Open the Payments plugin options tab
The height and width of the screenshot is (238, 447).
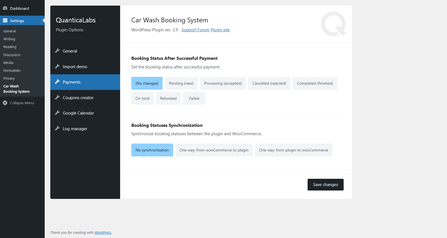72,82
